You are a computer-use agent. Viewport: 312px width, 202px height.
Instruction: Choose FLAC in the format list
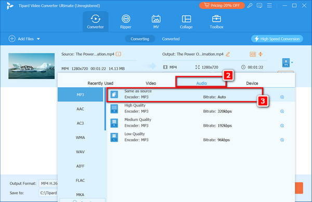[x=81, y=181]
